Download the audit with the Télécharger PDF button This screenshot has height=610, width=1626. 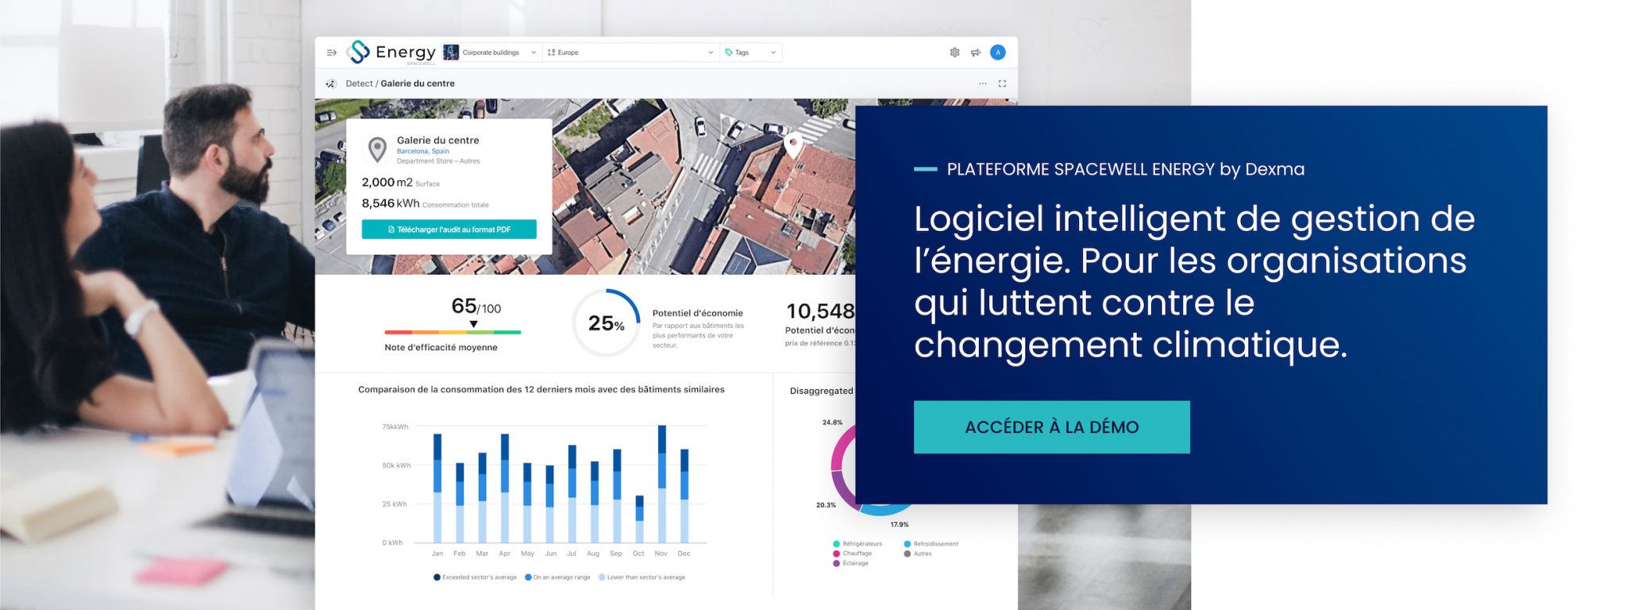tap(449, 230)
